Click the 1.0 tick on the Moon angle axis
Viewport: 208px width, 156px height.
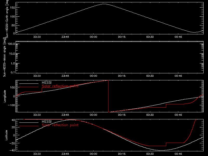click(13, 63)
